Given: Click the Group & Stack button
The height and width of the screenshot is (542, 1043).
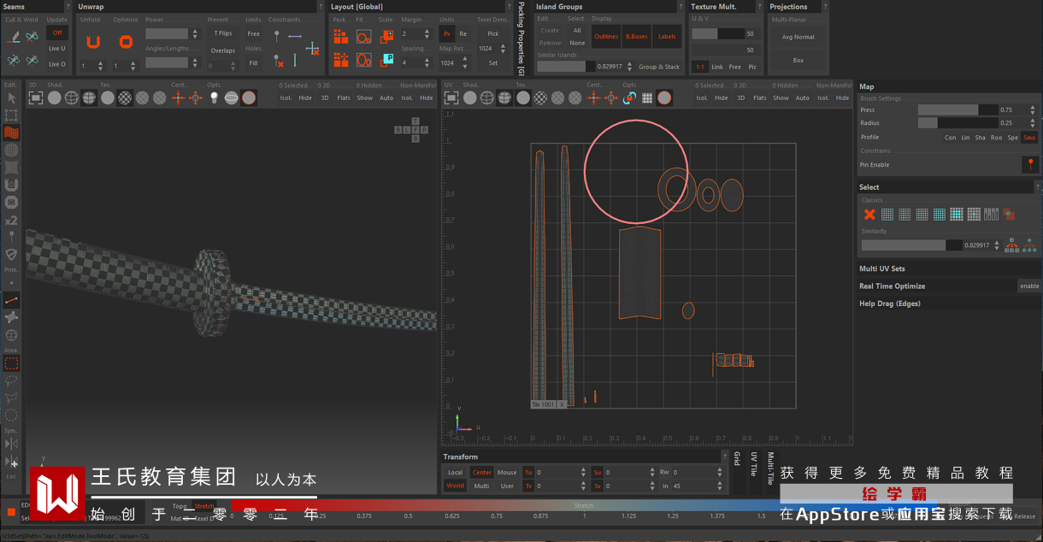Looking at the screenshot, I should click(659, 67).
